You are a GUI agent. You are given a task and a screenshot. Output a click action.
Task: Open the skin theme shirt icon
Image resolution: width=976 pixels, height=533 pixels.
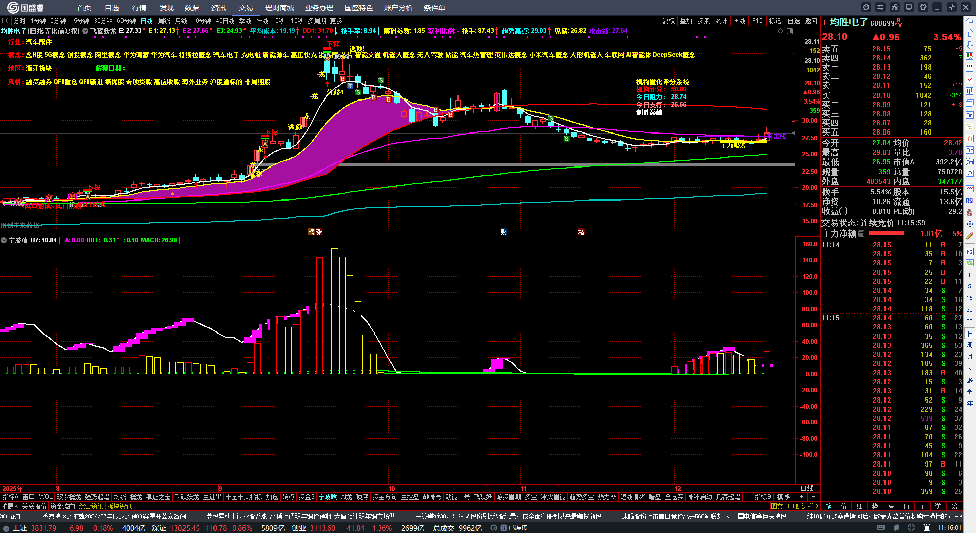pos(923,7)
